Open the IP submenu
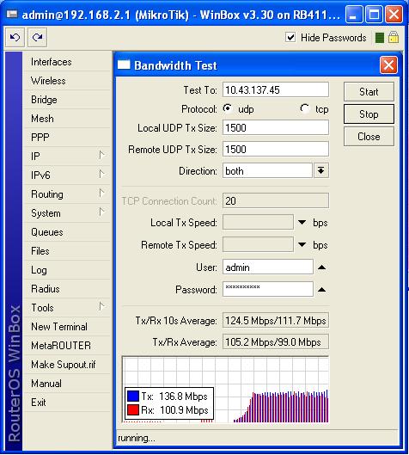Viewport: 409px width, 455px height. point(67,157)
